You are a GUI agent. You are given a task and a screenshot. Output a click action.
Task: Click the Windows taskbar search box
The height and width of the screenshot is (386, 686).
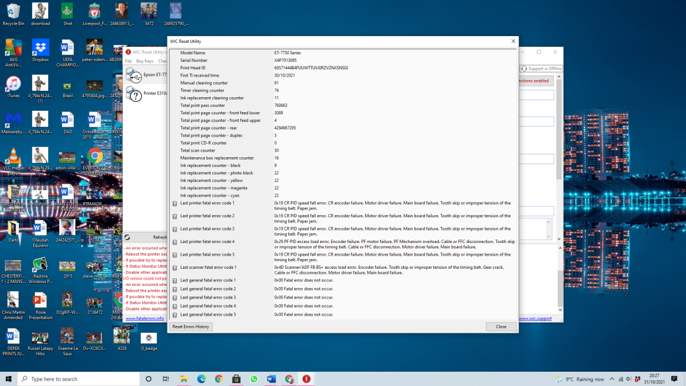[x=79, y=379]
